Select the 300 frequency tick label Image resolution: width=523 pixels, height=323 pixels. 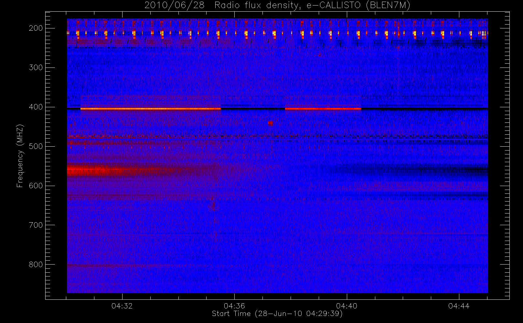36,68
